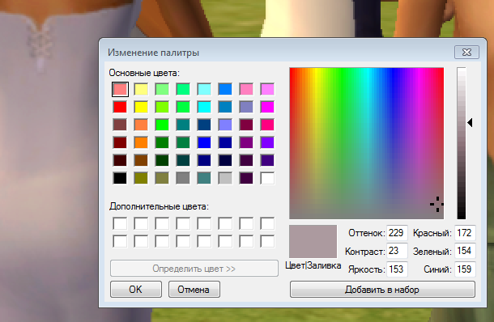
Task: Select the medium gray basic color swatch
Action: [183, 178]
